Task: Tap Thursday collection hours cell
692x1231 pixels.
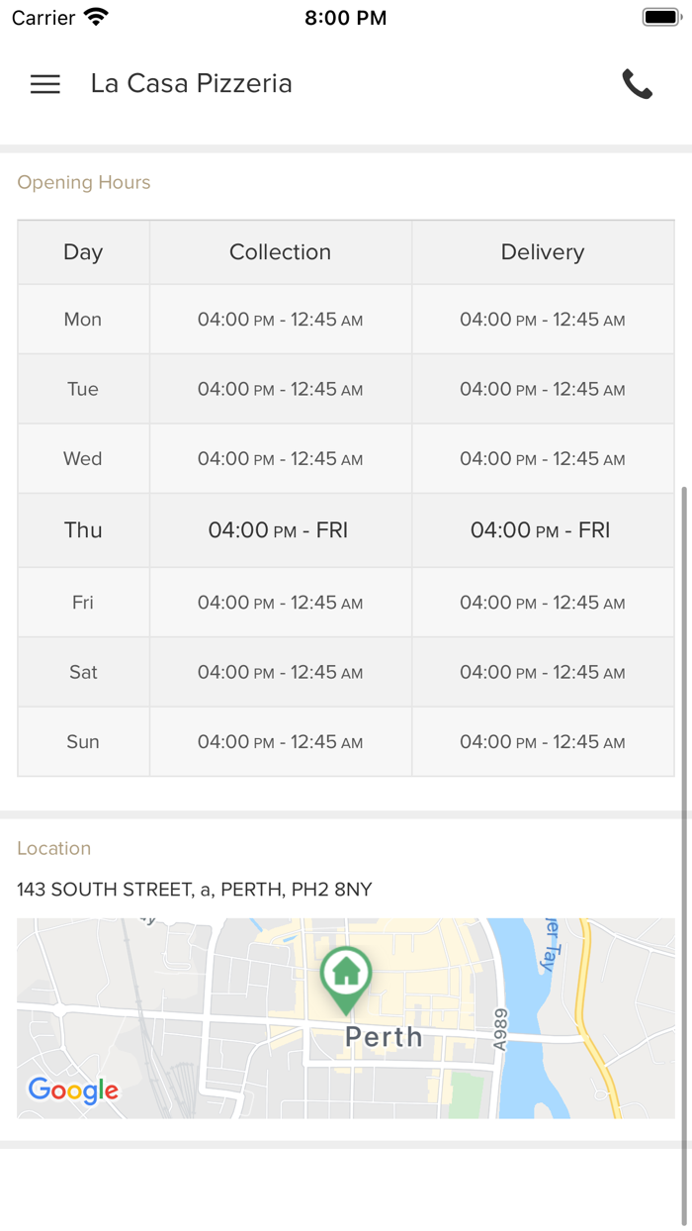Action: [280, 530]
